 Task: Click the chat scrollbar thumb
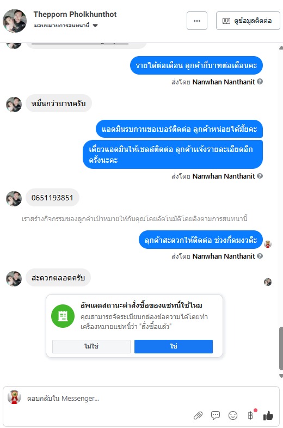281,348
